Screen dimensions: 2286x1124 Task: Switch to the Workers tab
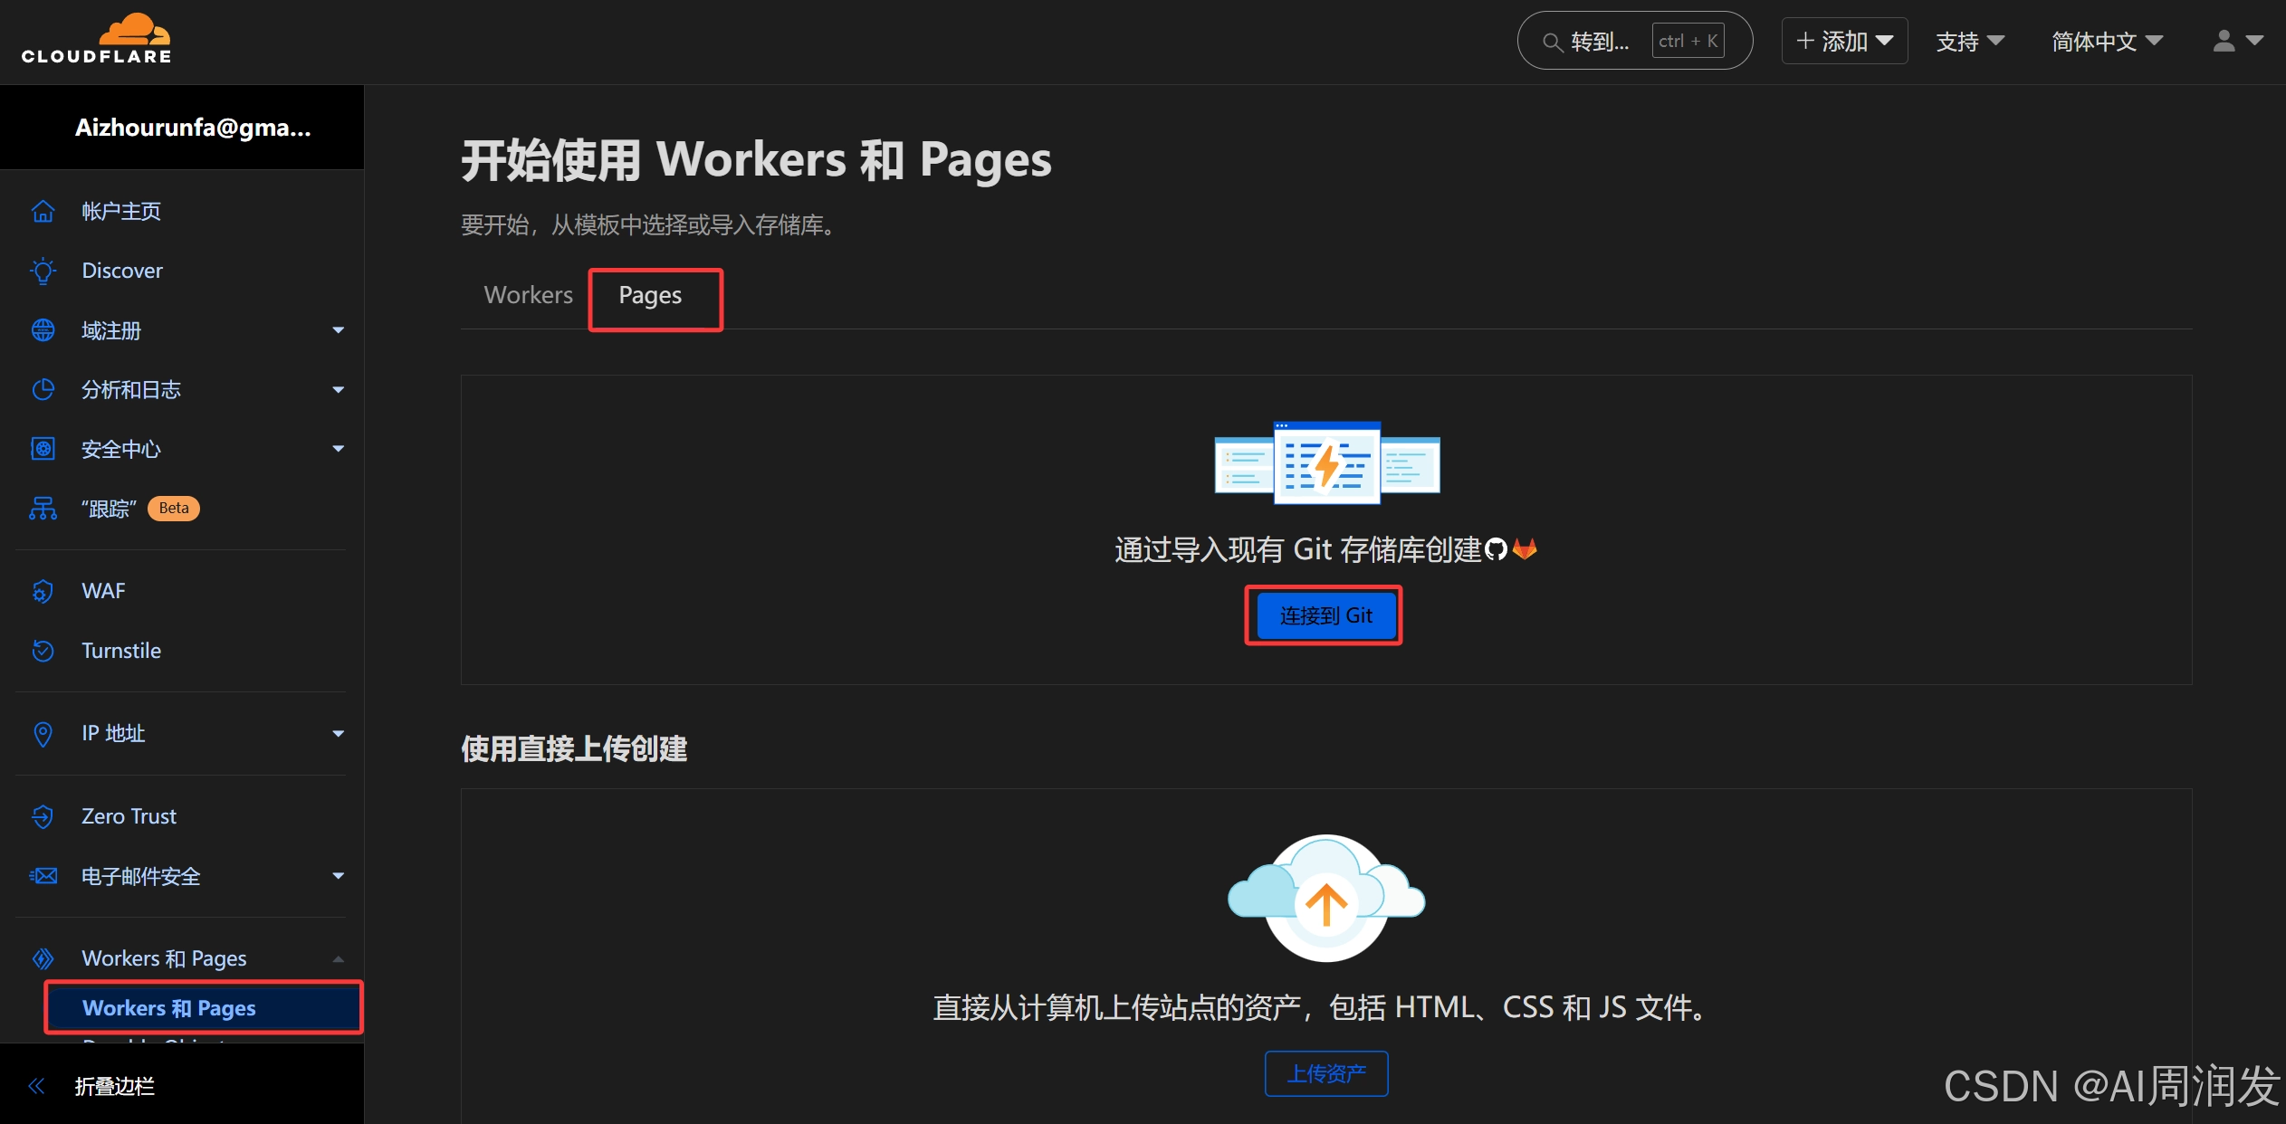coord(528,295)
